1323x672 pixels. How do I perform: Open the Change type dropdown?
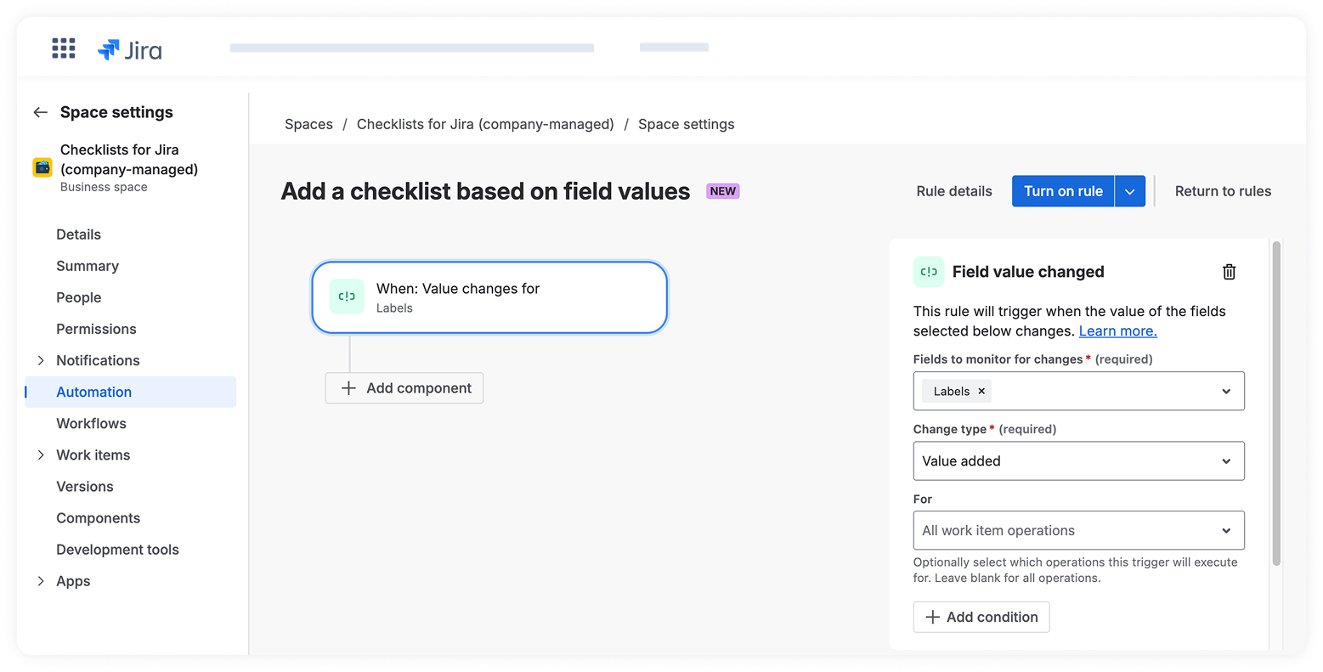pyautogui.click(x=1078, y=461)
